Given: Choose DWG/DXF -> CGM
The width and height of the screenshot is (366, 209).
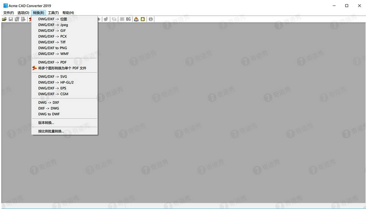Looking at the screenshot, I should pos(64,94).
